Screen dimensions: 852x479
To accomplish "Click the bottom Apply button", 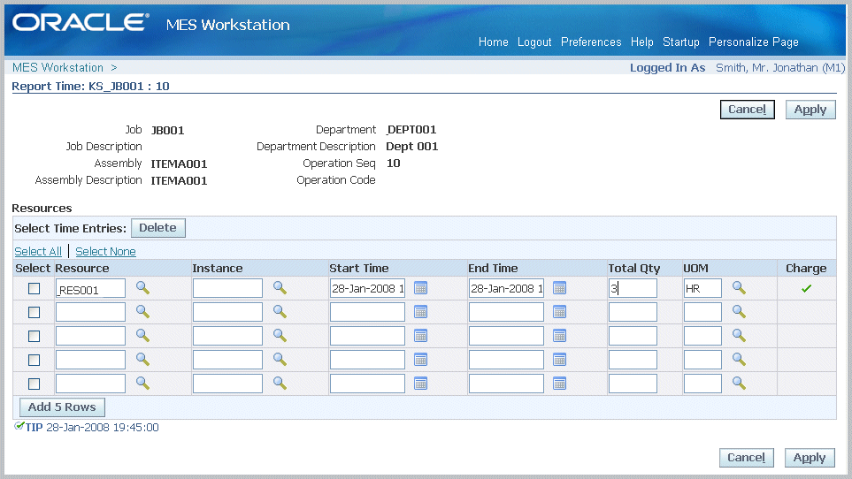I will (810, 458).
